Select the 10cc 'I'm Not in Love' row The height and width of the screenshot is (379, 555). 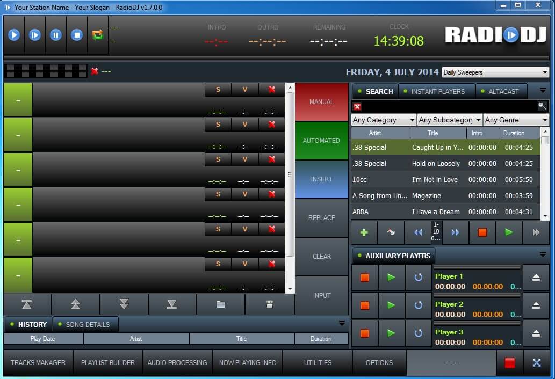tap(445, 180)
